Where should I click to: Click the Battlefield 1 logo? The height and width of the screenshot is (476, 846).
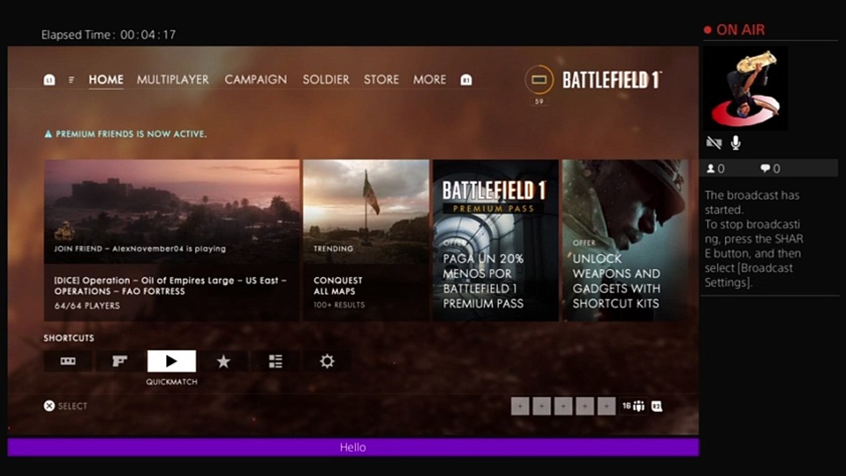(612, 80)
